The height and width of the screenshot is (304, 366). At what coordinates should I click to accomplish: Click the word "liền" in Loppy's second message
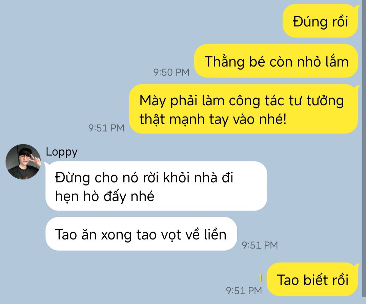(215, 234)
